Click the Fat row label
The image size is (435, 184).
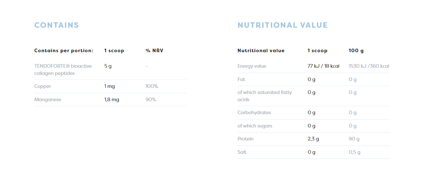242,79
